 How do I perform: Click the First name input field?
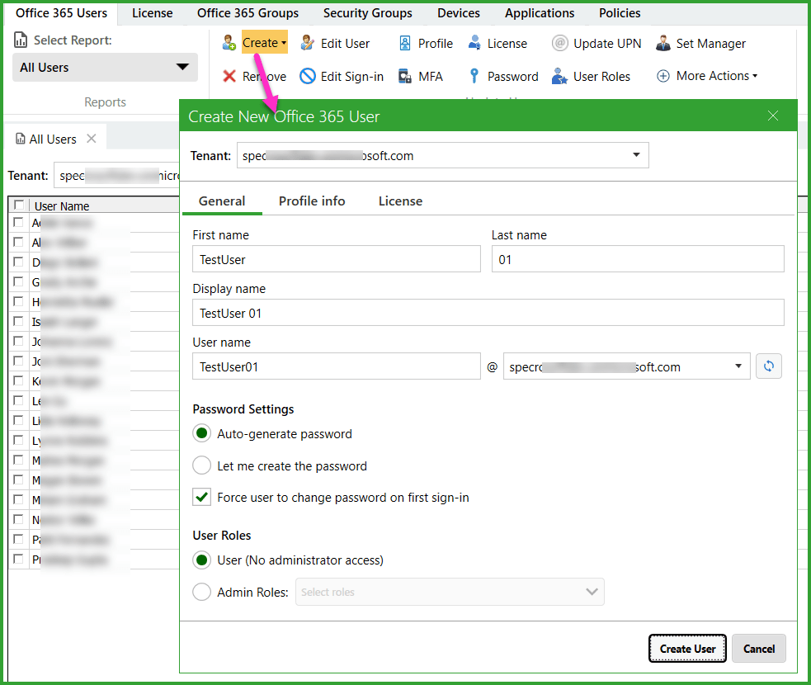point(336,258)
